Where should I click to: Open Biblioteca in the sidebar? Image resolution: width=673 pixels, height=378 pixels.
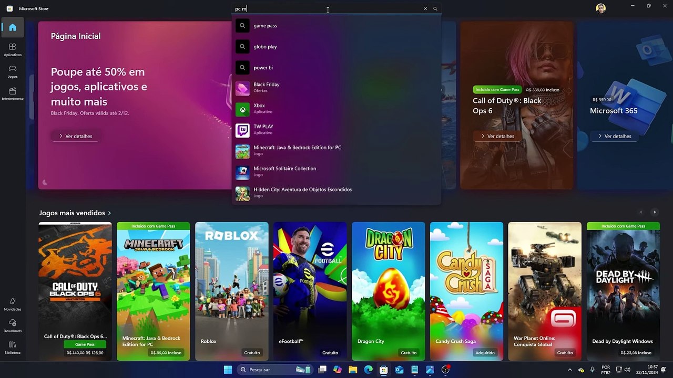(13, 348)
